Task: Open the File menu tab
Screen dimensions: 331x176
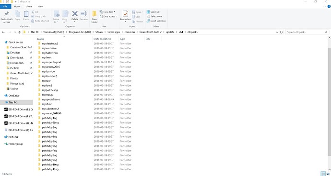Action: point(5,7)
